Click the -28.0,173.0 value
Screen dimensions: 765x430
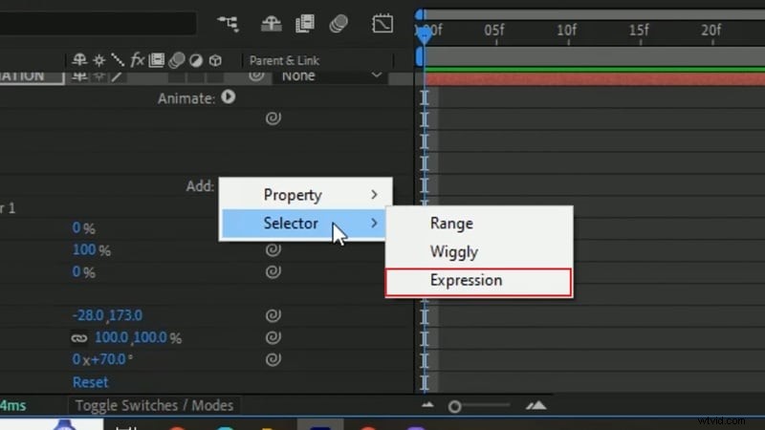tap(107, 315)
